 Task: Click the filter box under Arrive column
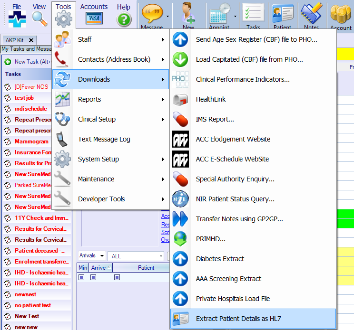pos(93,277)
